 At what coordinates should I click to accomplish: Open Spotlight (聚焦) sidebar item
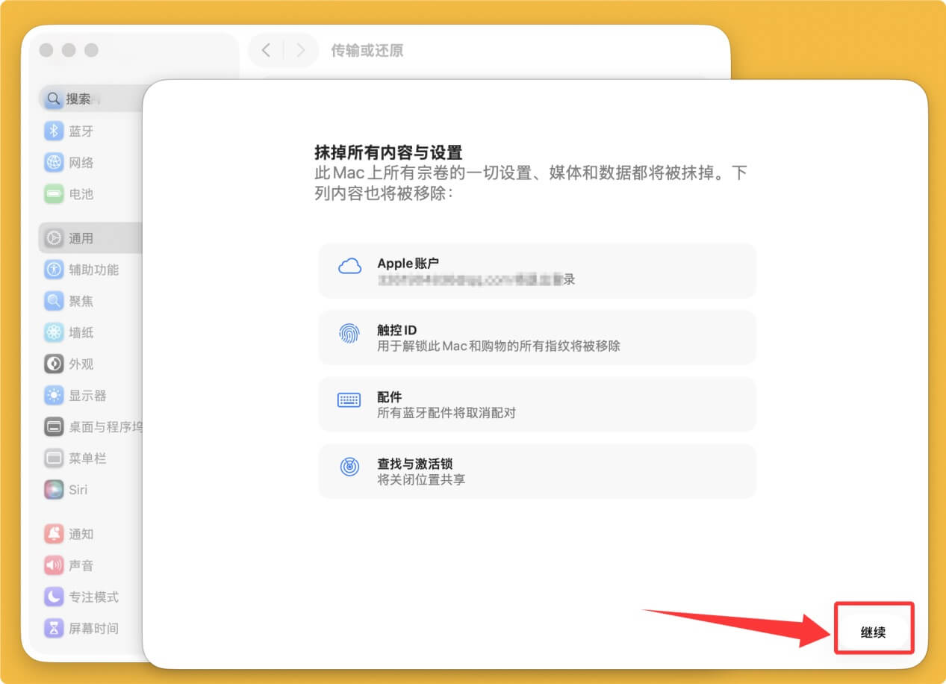click(x=81, y=301)
